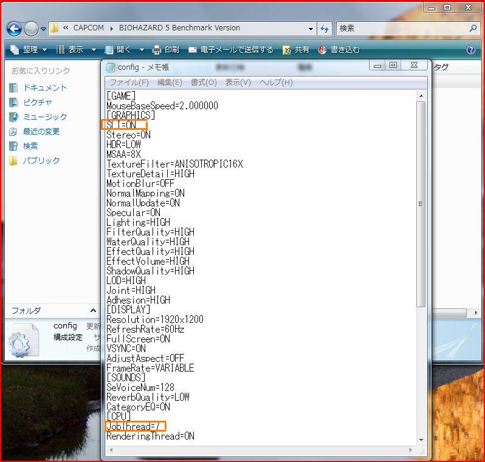Maximize the config Notepad window

click(x=393, y=65)
